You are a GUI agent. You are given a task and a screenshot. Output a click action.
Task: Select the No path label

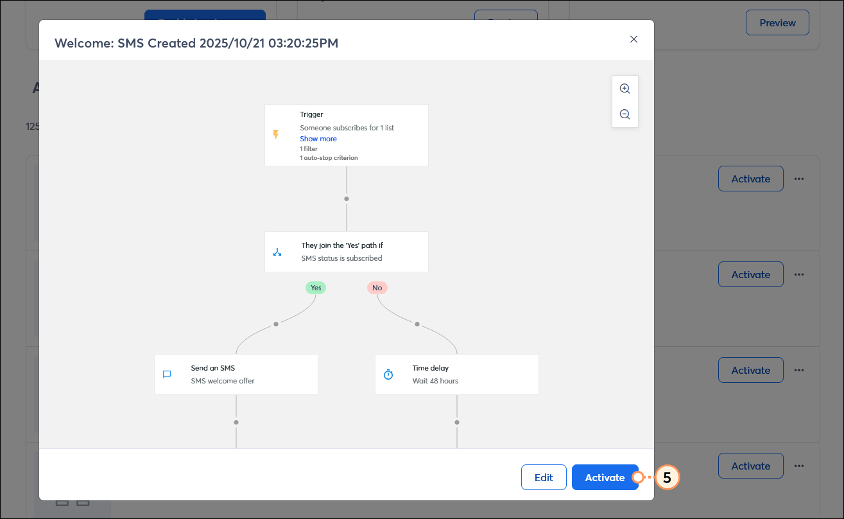377,287
